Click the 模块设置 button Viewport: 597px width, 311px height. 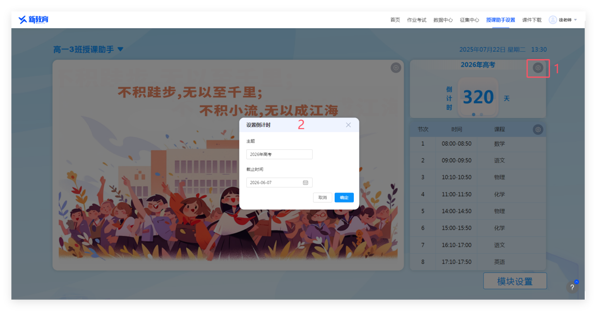coord(515,281)
